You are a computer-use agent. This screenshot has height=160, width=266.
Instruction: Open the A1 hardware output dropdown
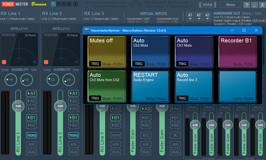tap(190, 16)
